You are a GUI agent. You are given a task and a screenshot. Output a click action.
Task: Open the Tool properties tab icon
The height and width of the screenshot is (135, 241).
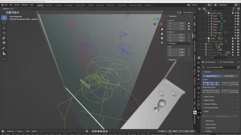pos(198,63)
